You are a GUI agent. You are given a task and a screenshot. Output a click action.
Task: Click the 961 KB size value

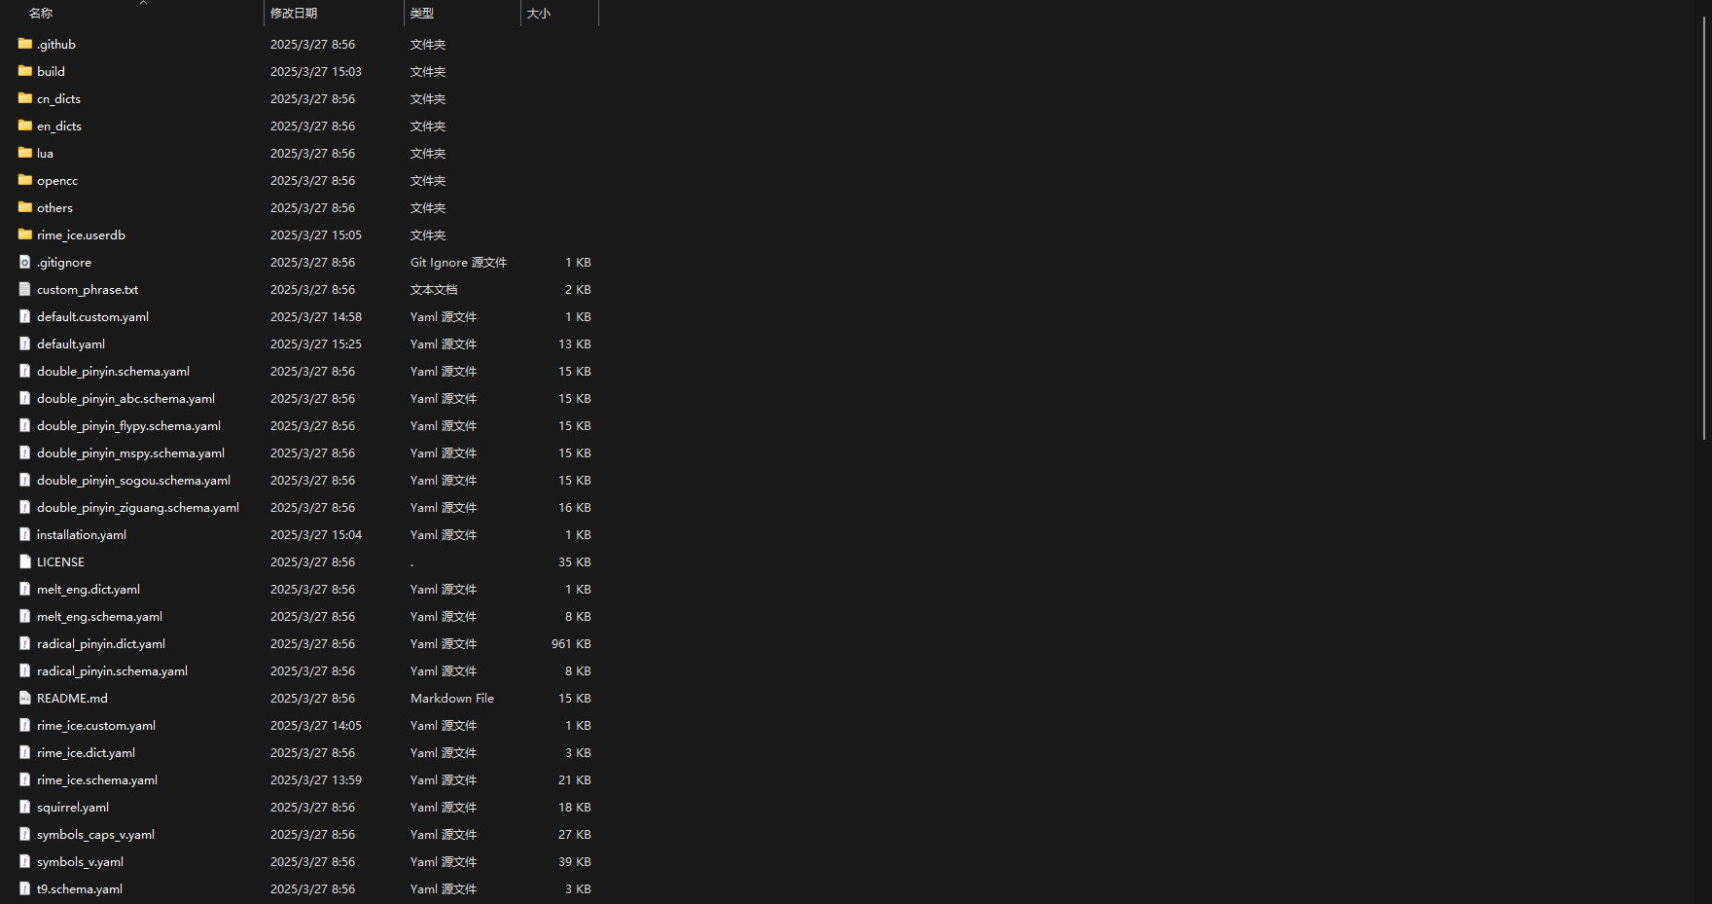pos(571,644)
